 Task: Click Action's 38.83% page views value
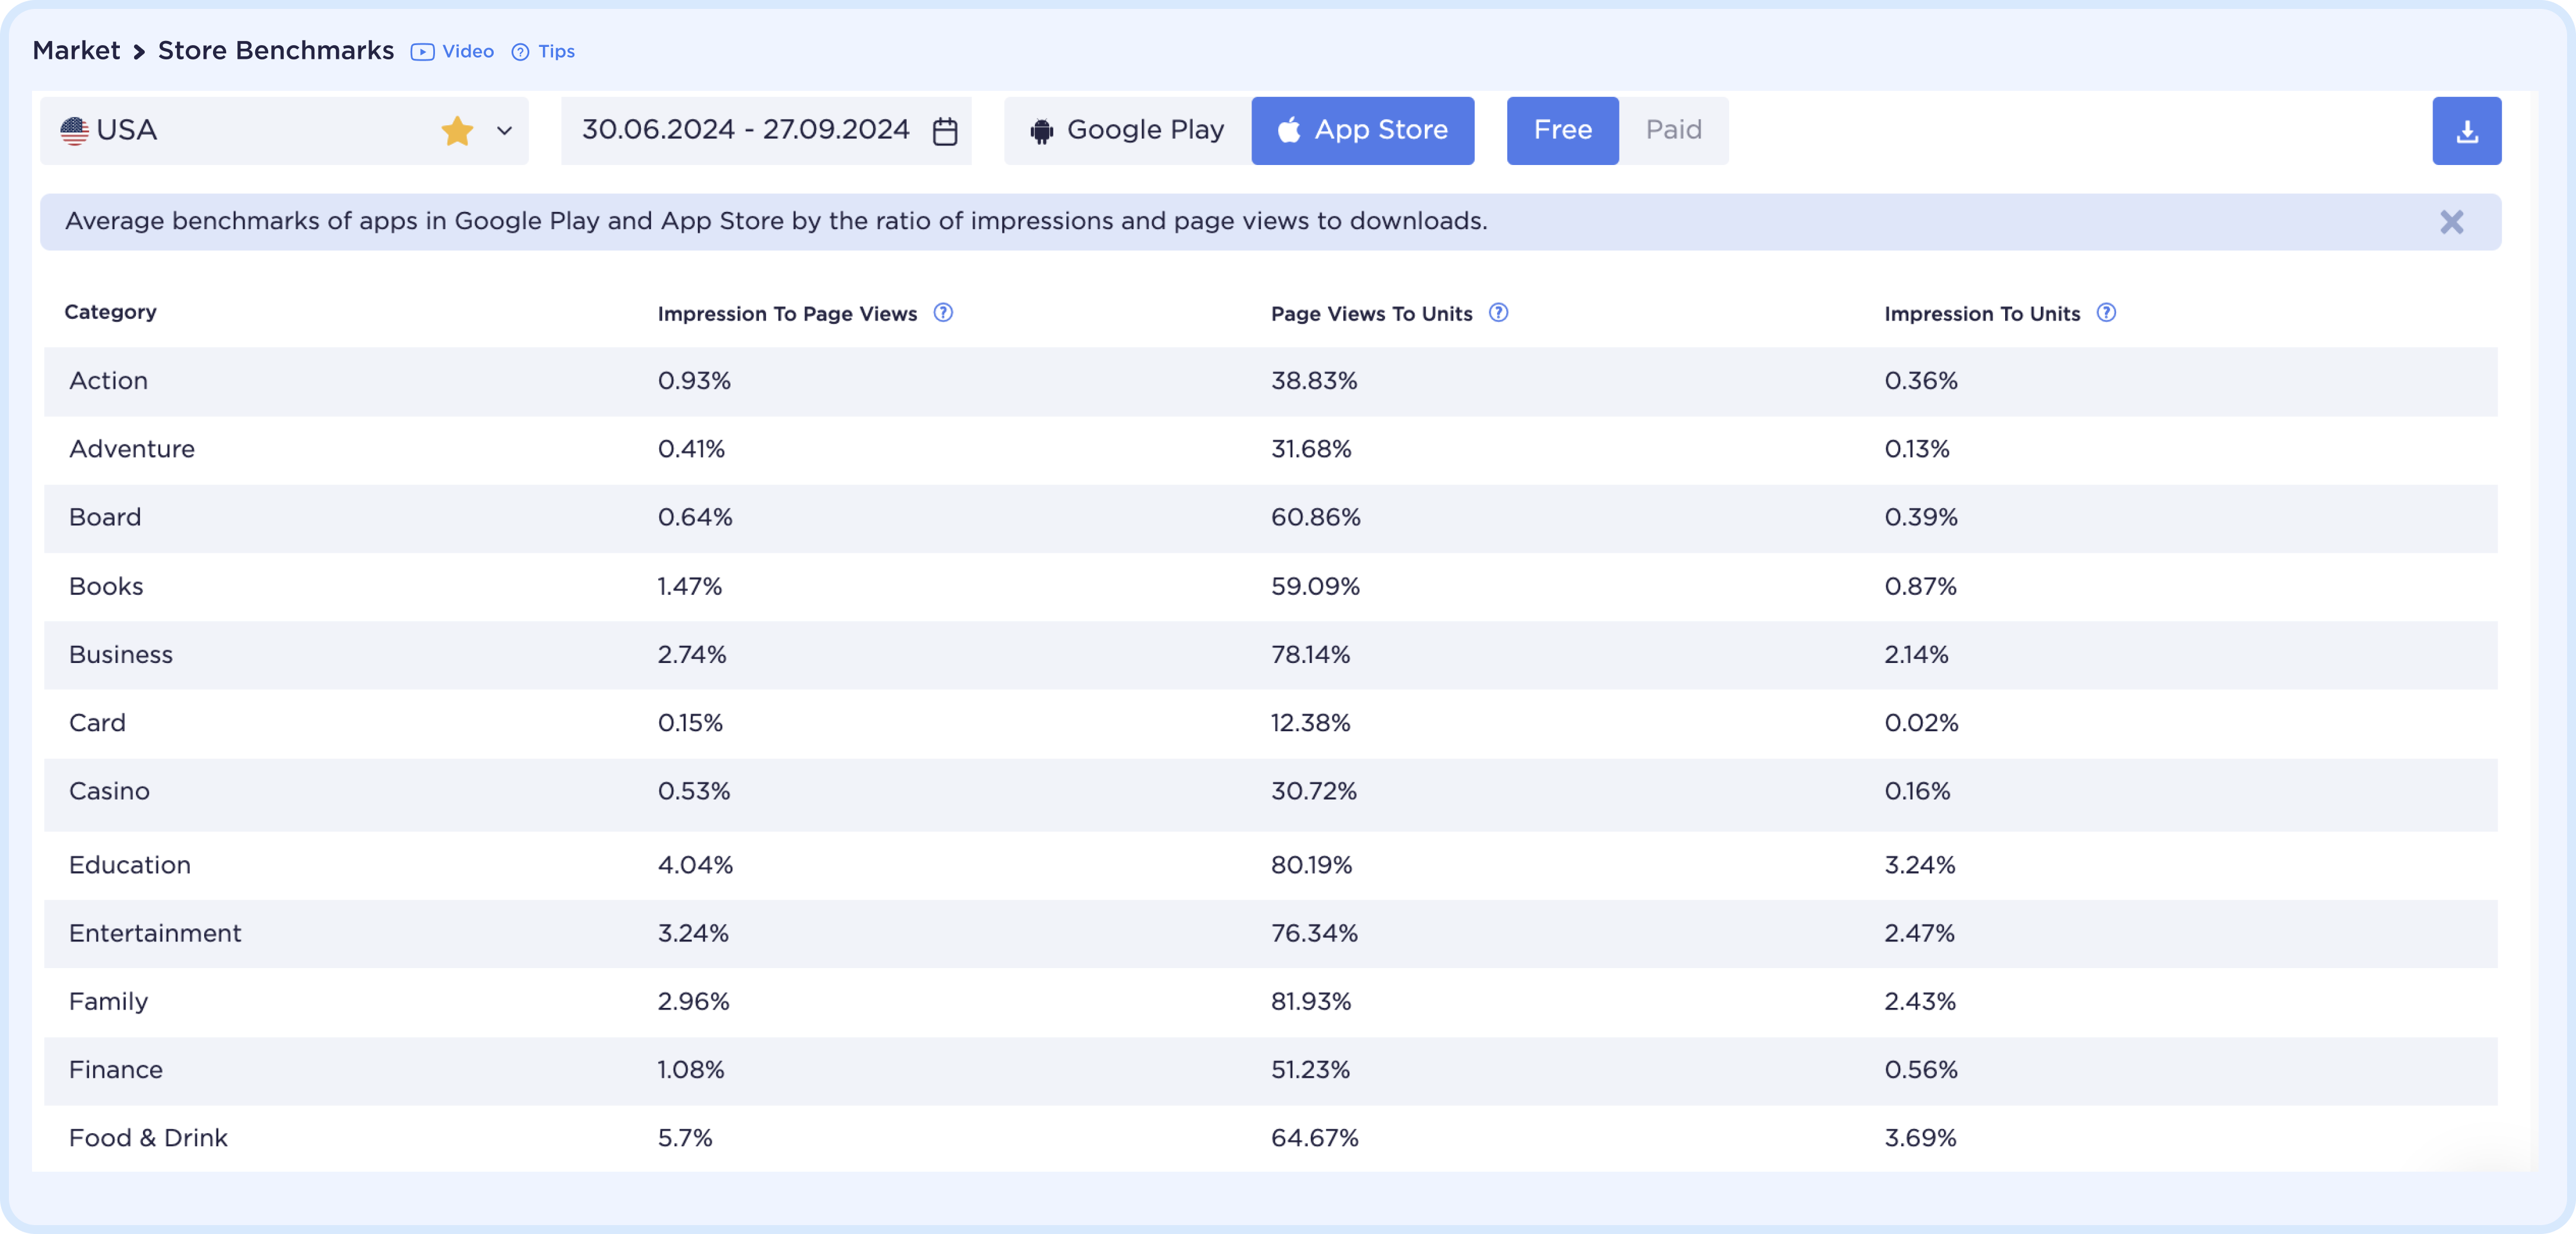pyautogui.click(x=1313, y=381)
